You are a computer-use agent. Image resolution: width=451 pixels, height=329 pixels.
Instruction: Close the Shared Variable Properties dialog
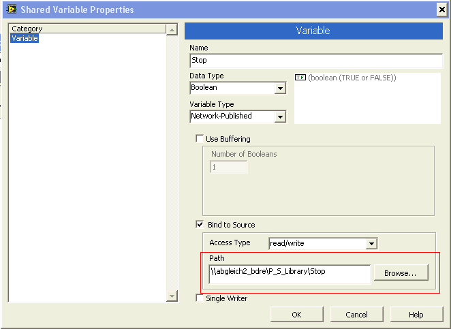pyautogui.click(x=441, y=10)
